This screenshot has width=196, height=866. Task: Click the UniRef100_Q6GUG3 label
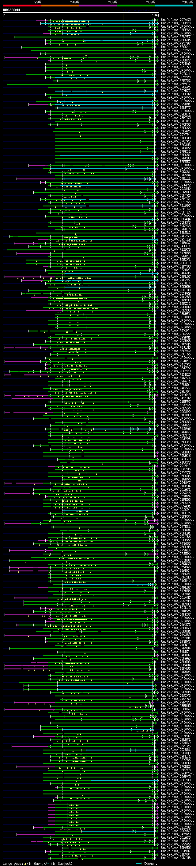pyautogui.click(x=176, y=628)
